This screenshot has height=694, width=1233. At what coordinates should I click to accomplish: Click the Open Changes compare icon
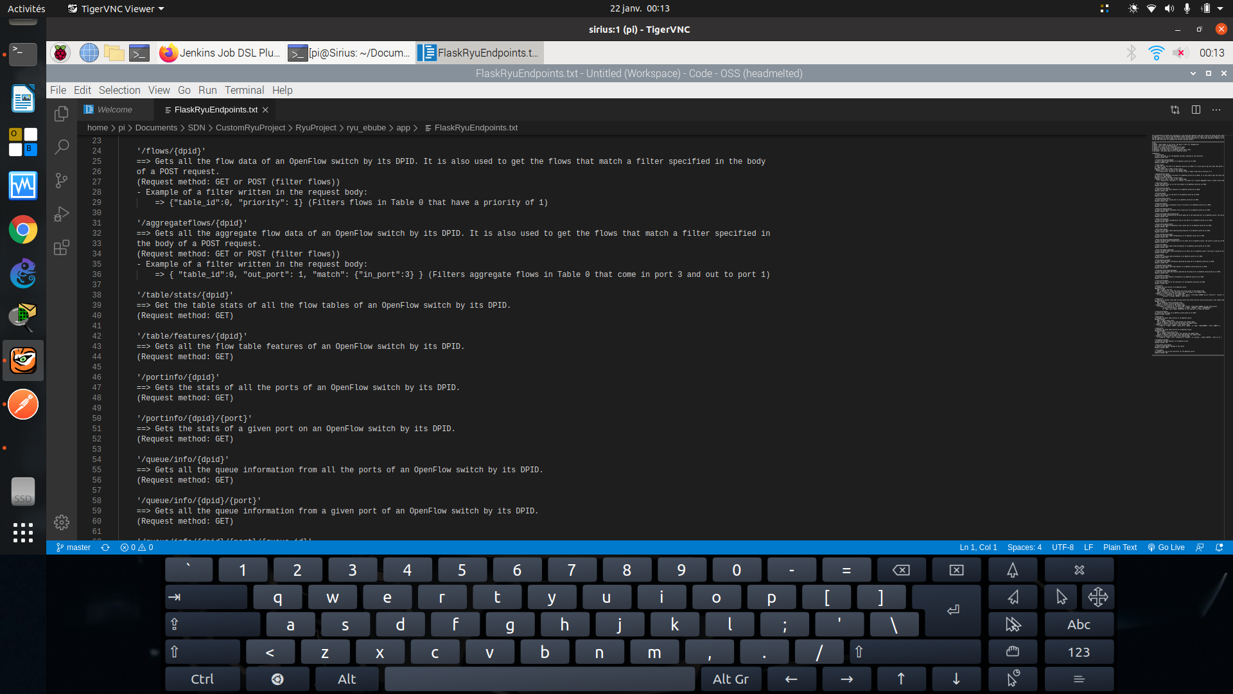[x=1175, y=110]
